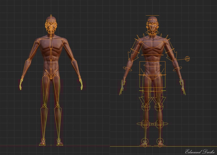Click the skeleton rig's chest spine bone

click(51, 44)
